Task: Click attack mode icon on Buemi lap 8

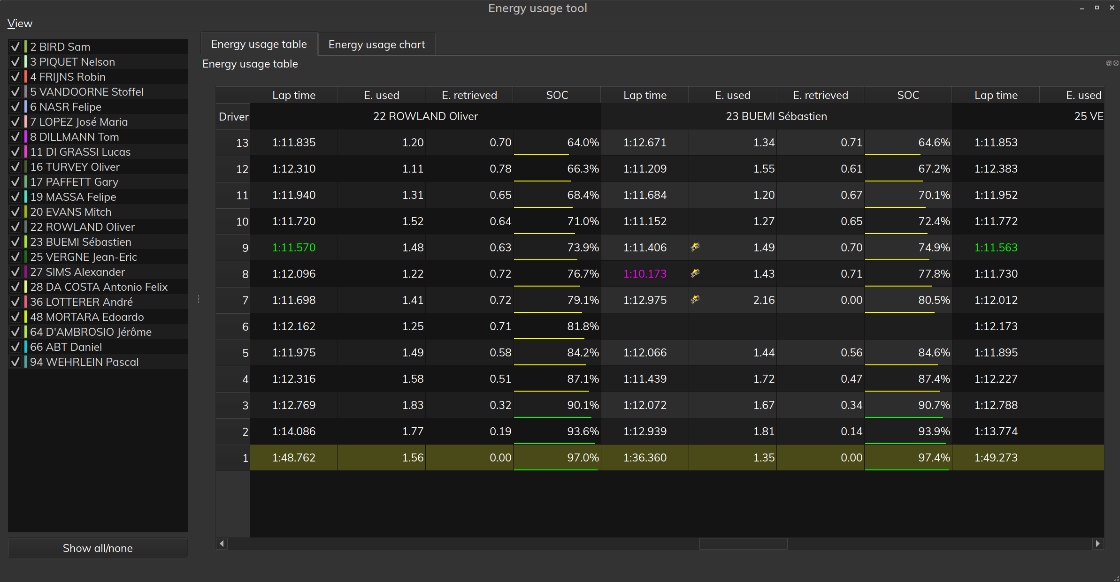Action: pos(695,273)
